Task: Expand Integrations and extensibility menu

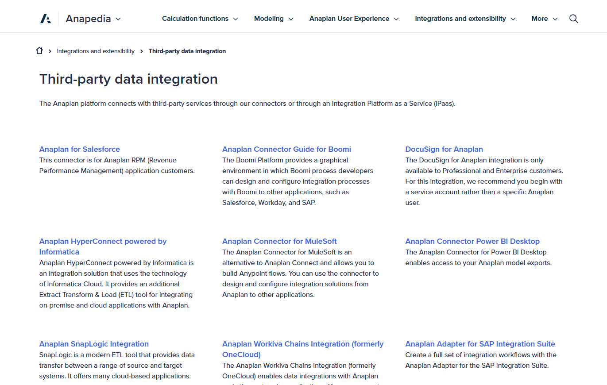Action: pos(465,19)
